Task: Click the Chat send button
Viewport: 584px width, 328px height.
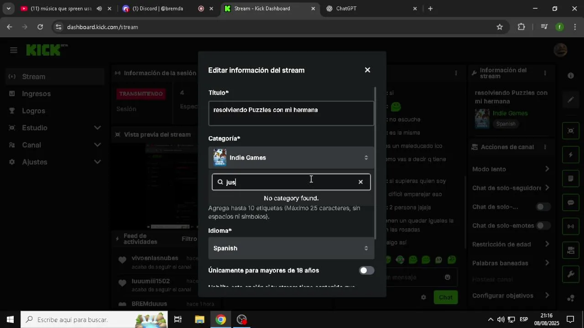Action: coord(446,297)
